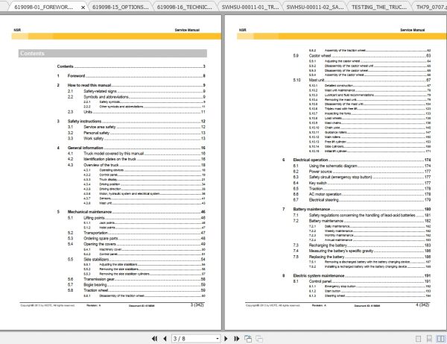Close the 619098-01_FOREWOR tab

tap(83, 7)
